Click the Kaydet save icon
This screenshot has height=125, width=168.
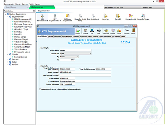click(x=78, y=30)
